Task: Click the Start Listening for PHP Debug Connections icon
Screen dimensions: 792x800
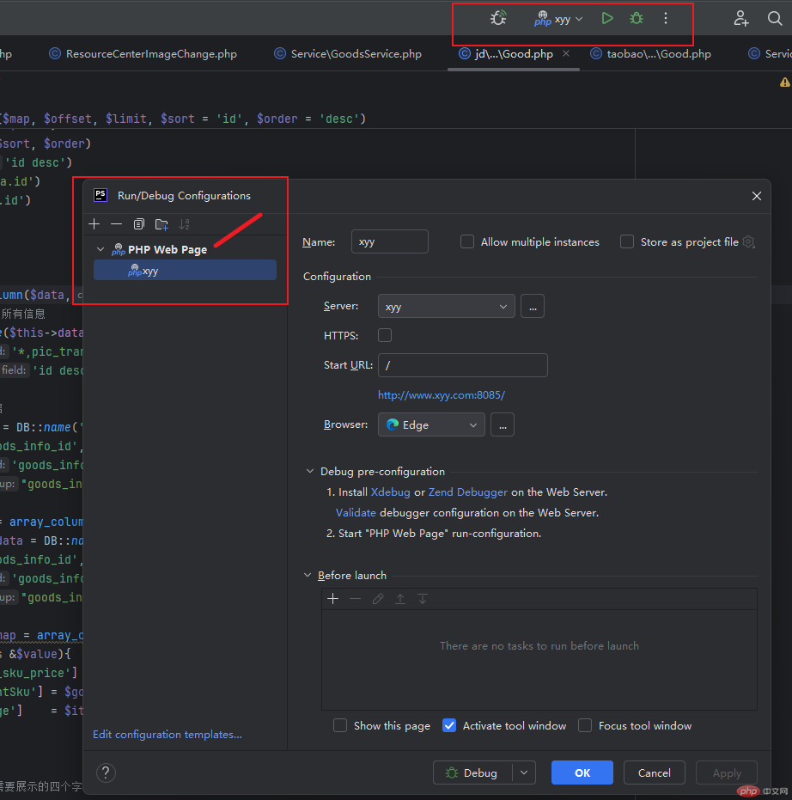Action: 498,18
